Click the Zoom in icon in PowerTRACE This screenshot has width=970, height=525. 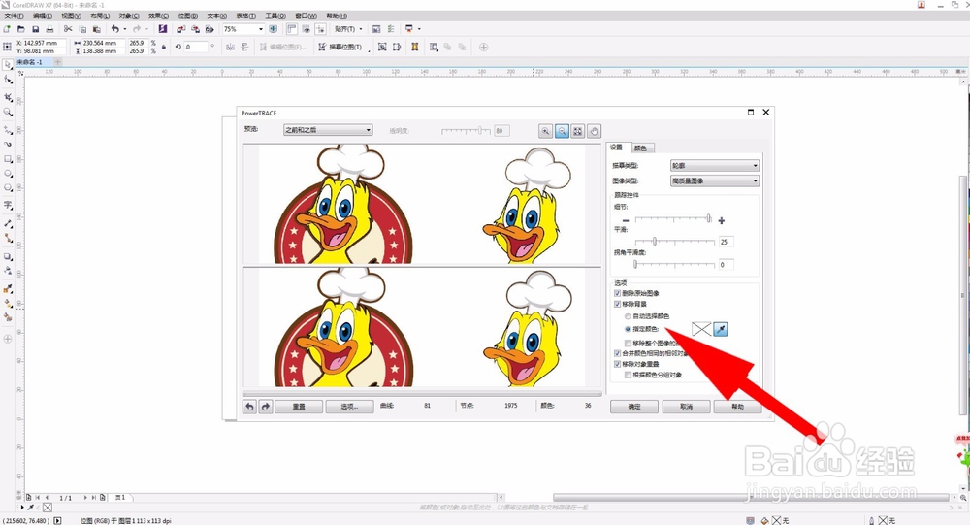545,131
